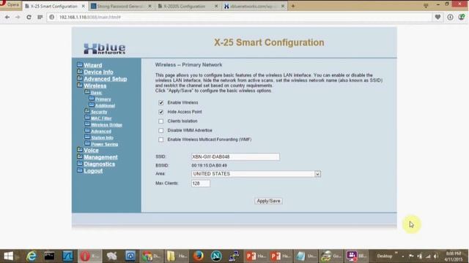Collapse the Basic submenu under Wireless
Screen dimensions: 469x263
pyautogui.click(x=96, y=93)
